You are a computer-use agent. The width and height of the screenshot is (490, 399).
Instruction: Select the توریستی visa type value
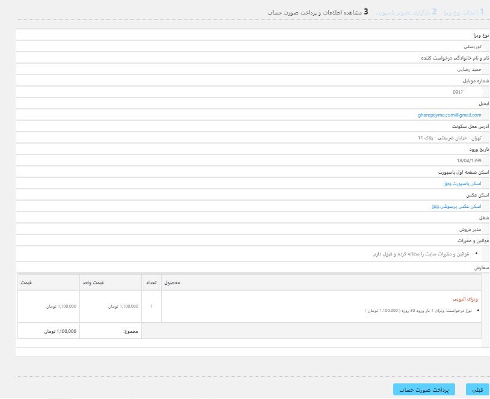tap(473, 46)
